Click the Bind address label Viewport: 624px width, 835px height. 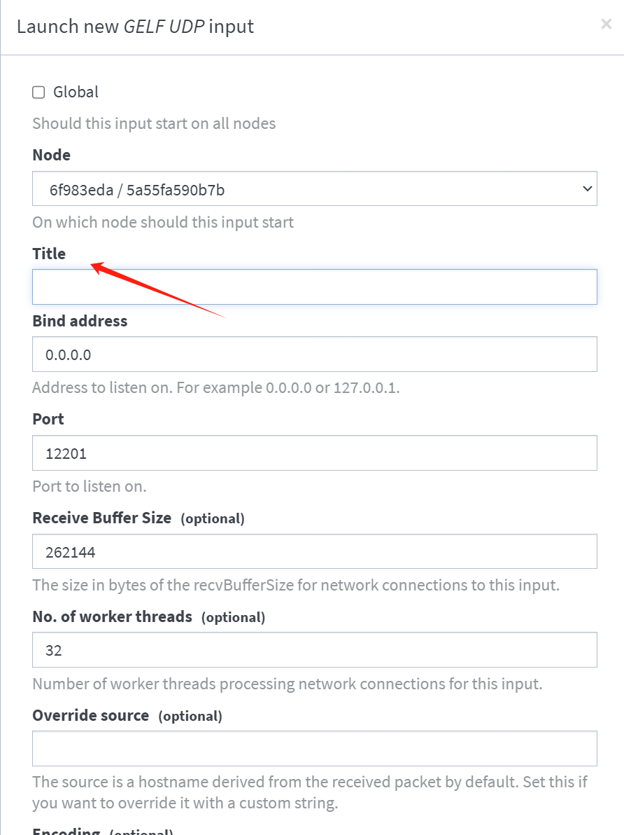(x=80, y=321)
